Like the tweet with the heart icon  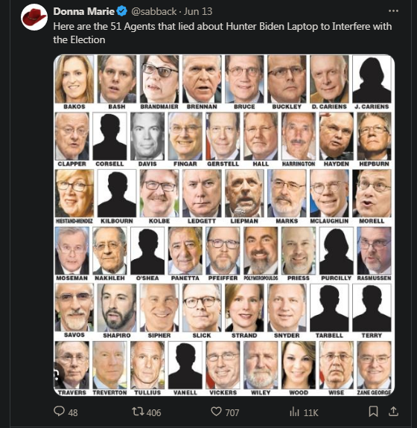click(x=216, y=412)
